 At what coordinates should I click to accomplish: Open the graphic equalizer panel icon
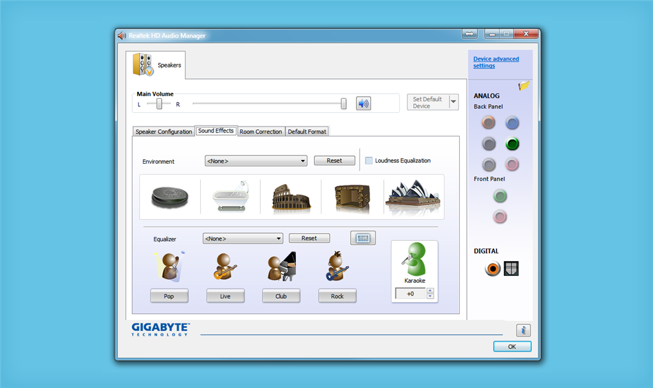coord(363,238)
